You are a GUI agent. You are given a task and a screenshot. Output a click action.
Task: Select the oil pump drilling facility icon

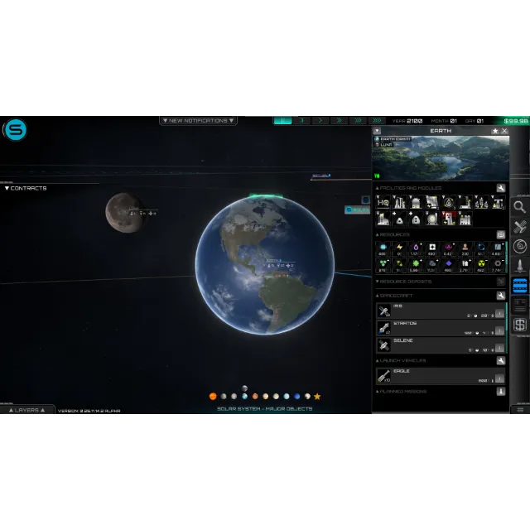tap(498, 202)
